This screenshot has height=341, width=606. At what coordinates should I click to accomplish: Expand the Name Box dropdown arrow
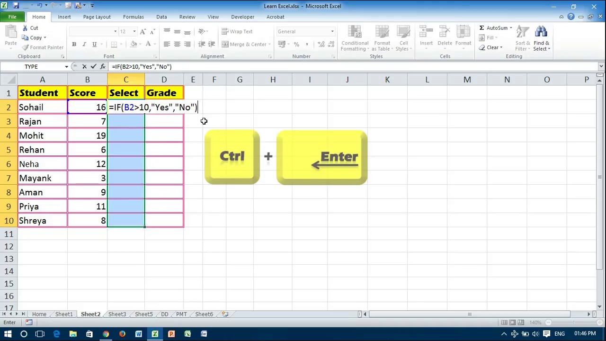(66, 67)
